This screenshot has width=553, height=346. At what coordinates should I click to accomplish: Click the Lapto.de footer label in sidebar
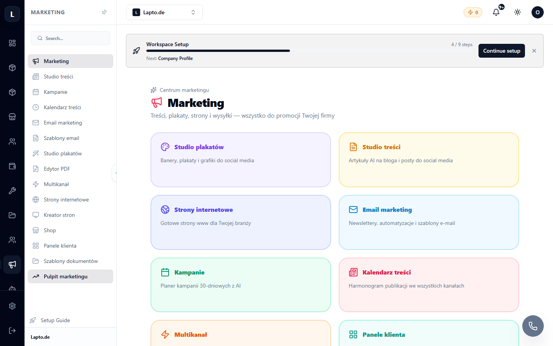click(40, 337)
